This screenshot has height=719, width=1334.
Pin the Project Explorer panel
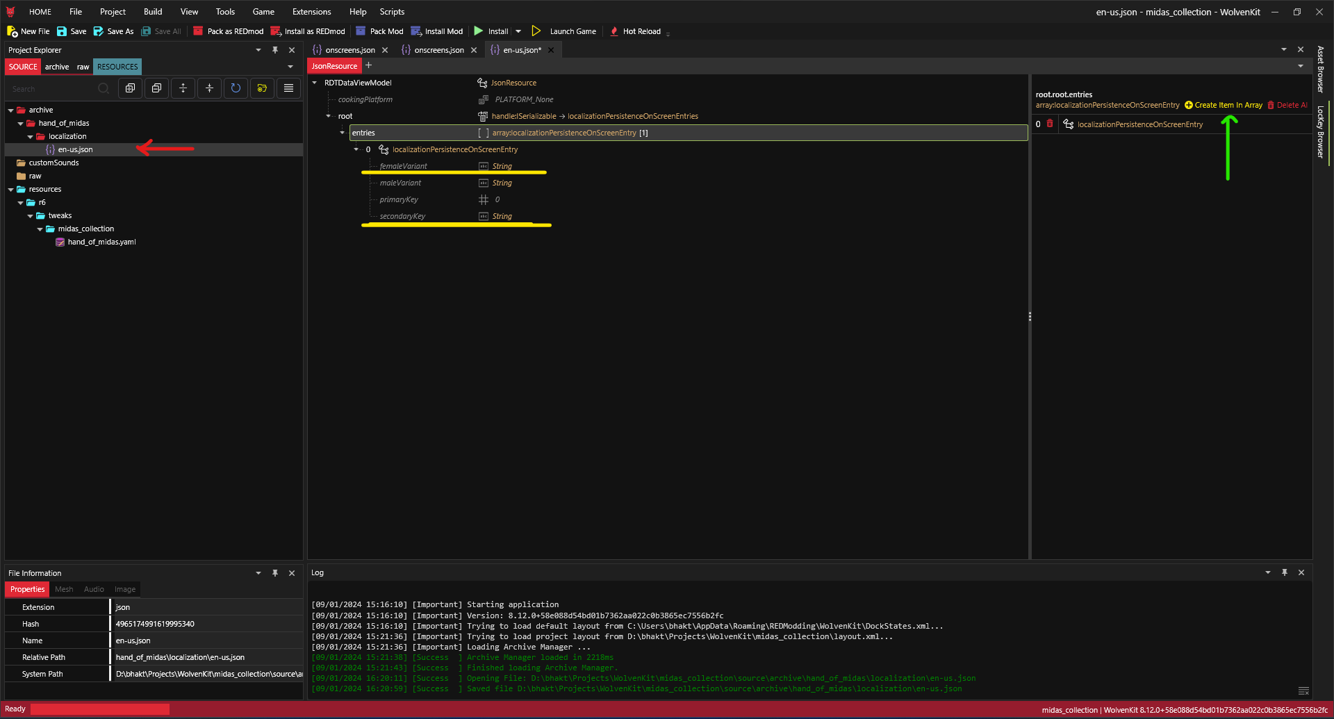point(275,50)
